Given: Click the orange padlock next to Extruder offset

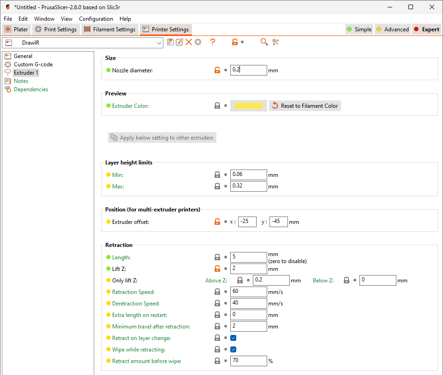Looking at the screenshot, I should click(x=217, y=222).
